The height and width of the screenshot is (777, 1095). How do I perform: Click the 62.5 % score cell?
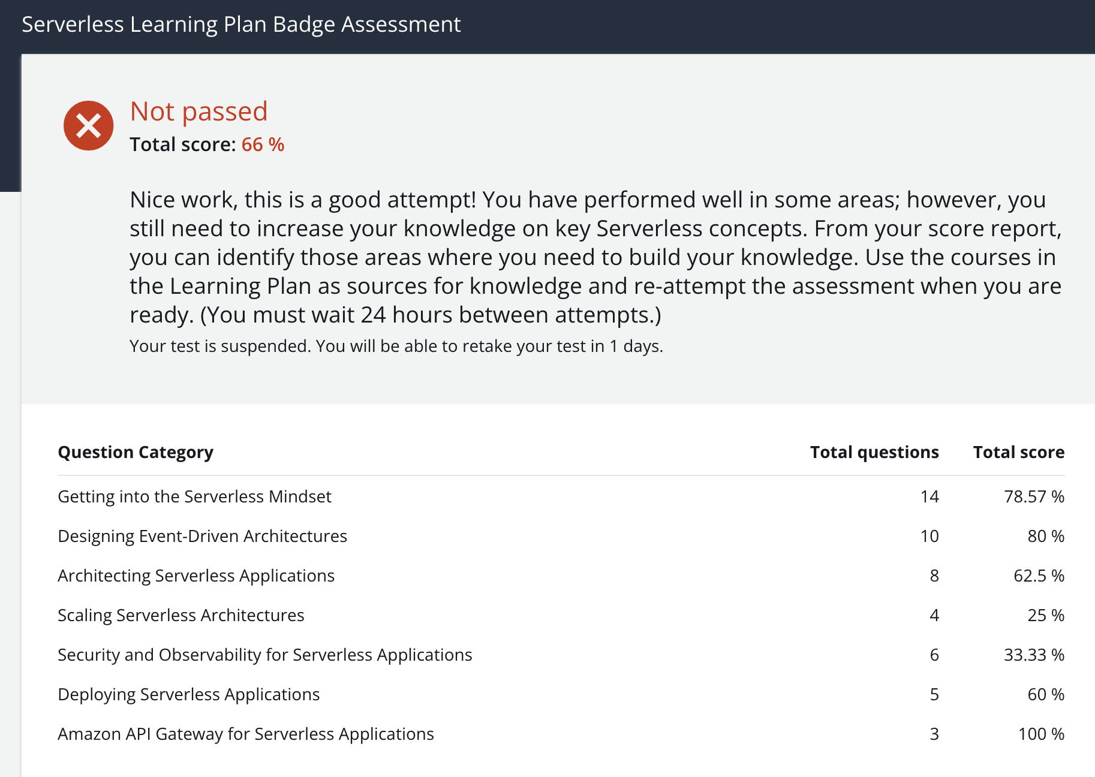(x=1039, y=576)
